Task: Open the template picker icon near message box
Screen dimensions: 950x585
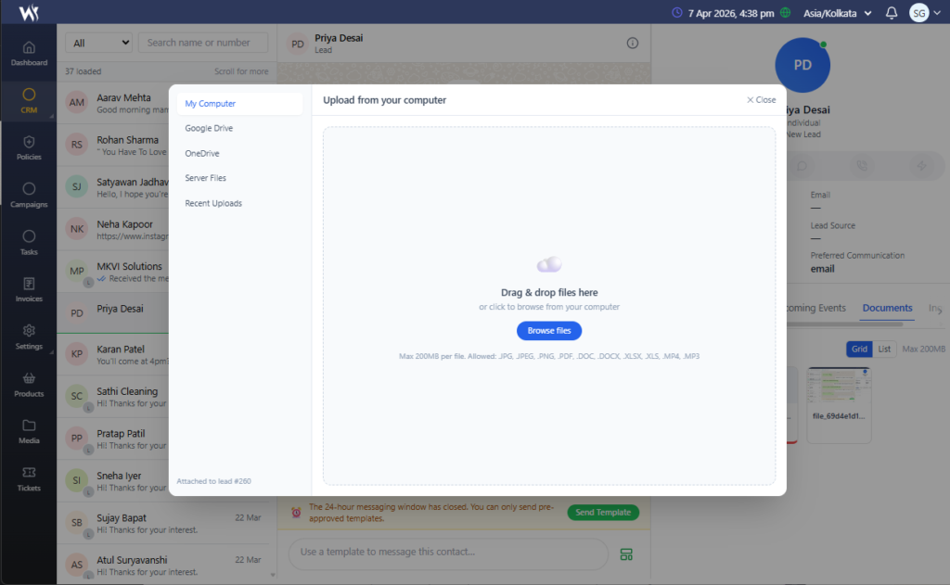Action: (x=626, y=554)
